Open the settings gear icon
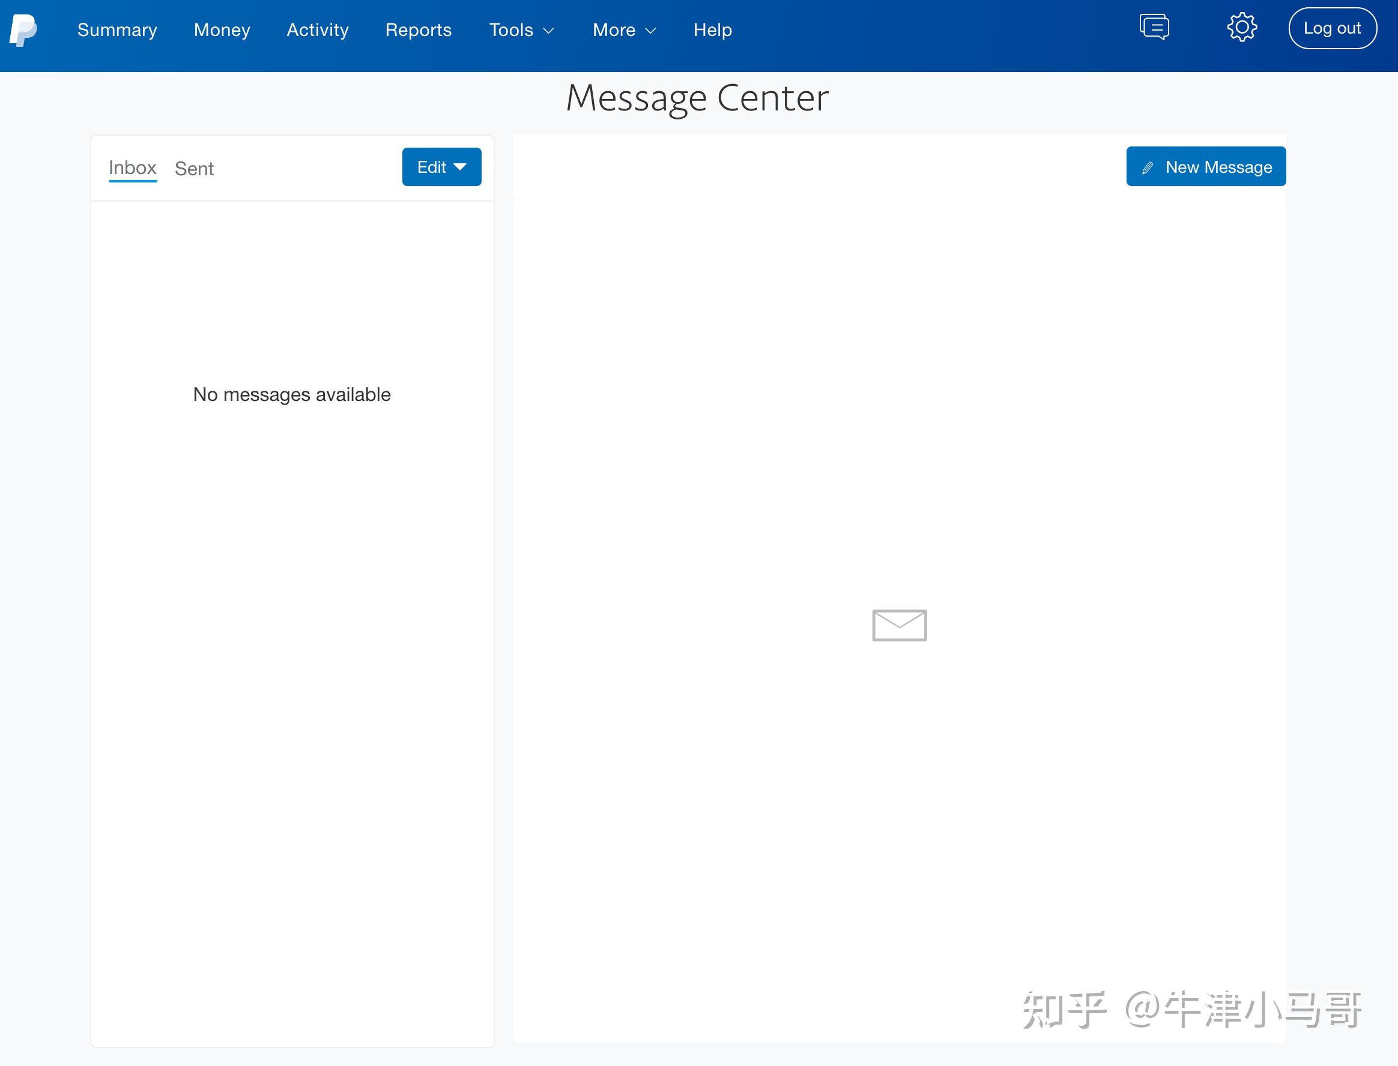Screen dimensions: 1398x1066 click(1242, 26)
